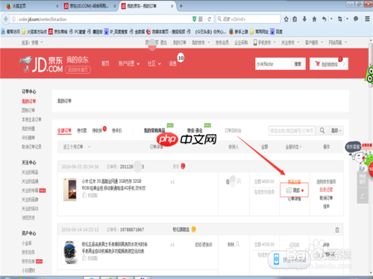Screen dimensions: 373x279
Task: Click the pencil feedback icon on right edge
Action: coord(363,196)
